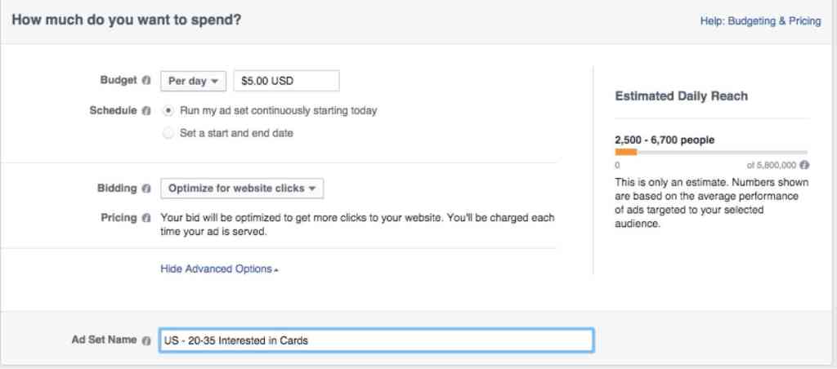Click the Ad Set Name info icon

click(x=146, y=340)
